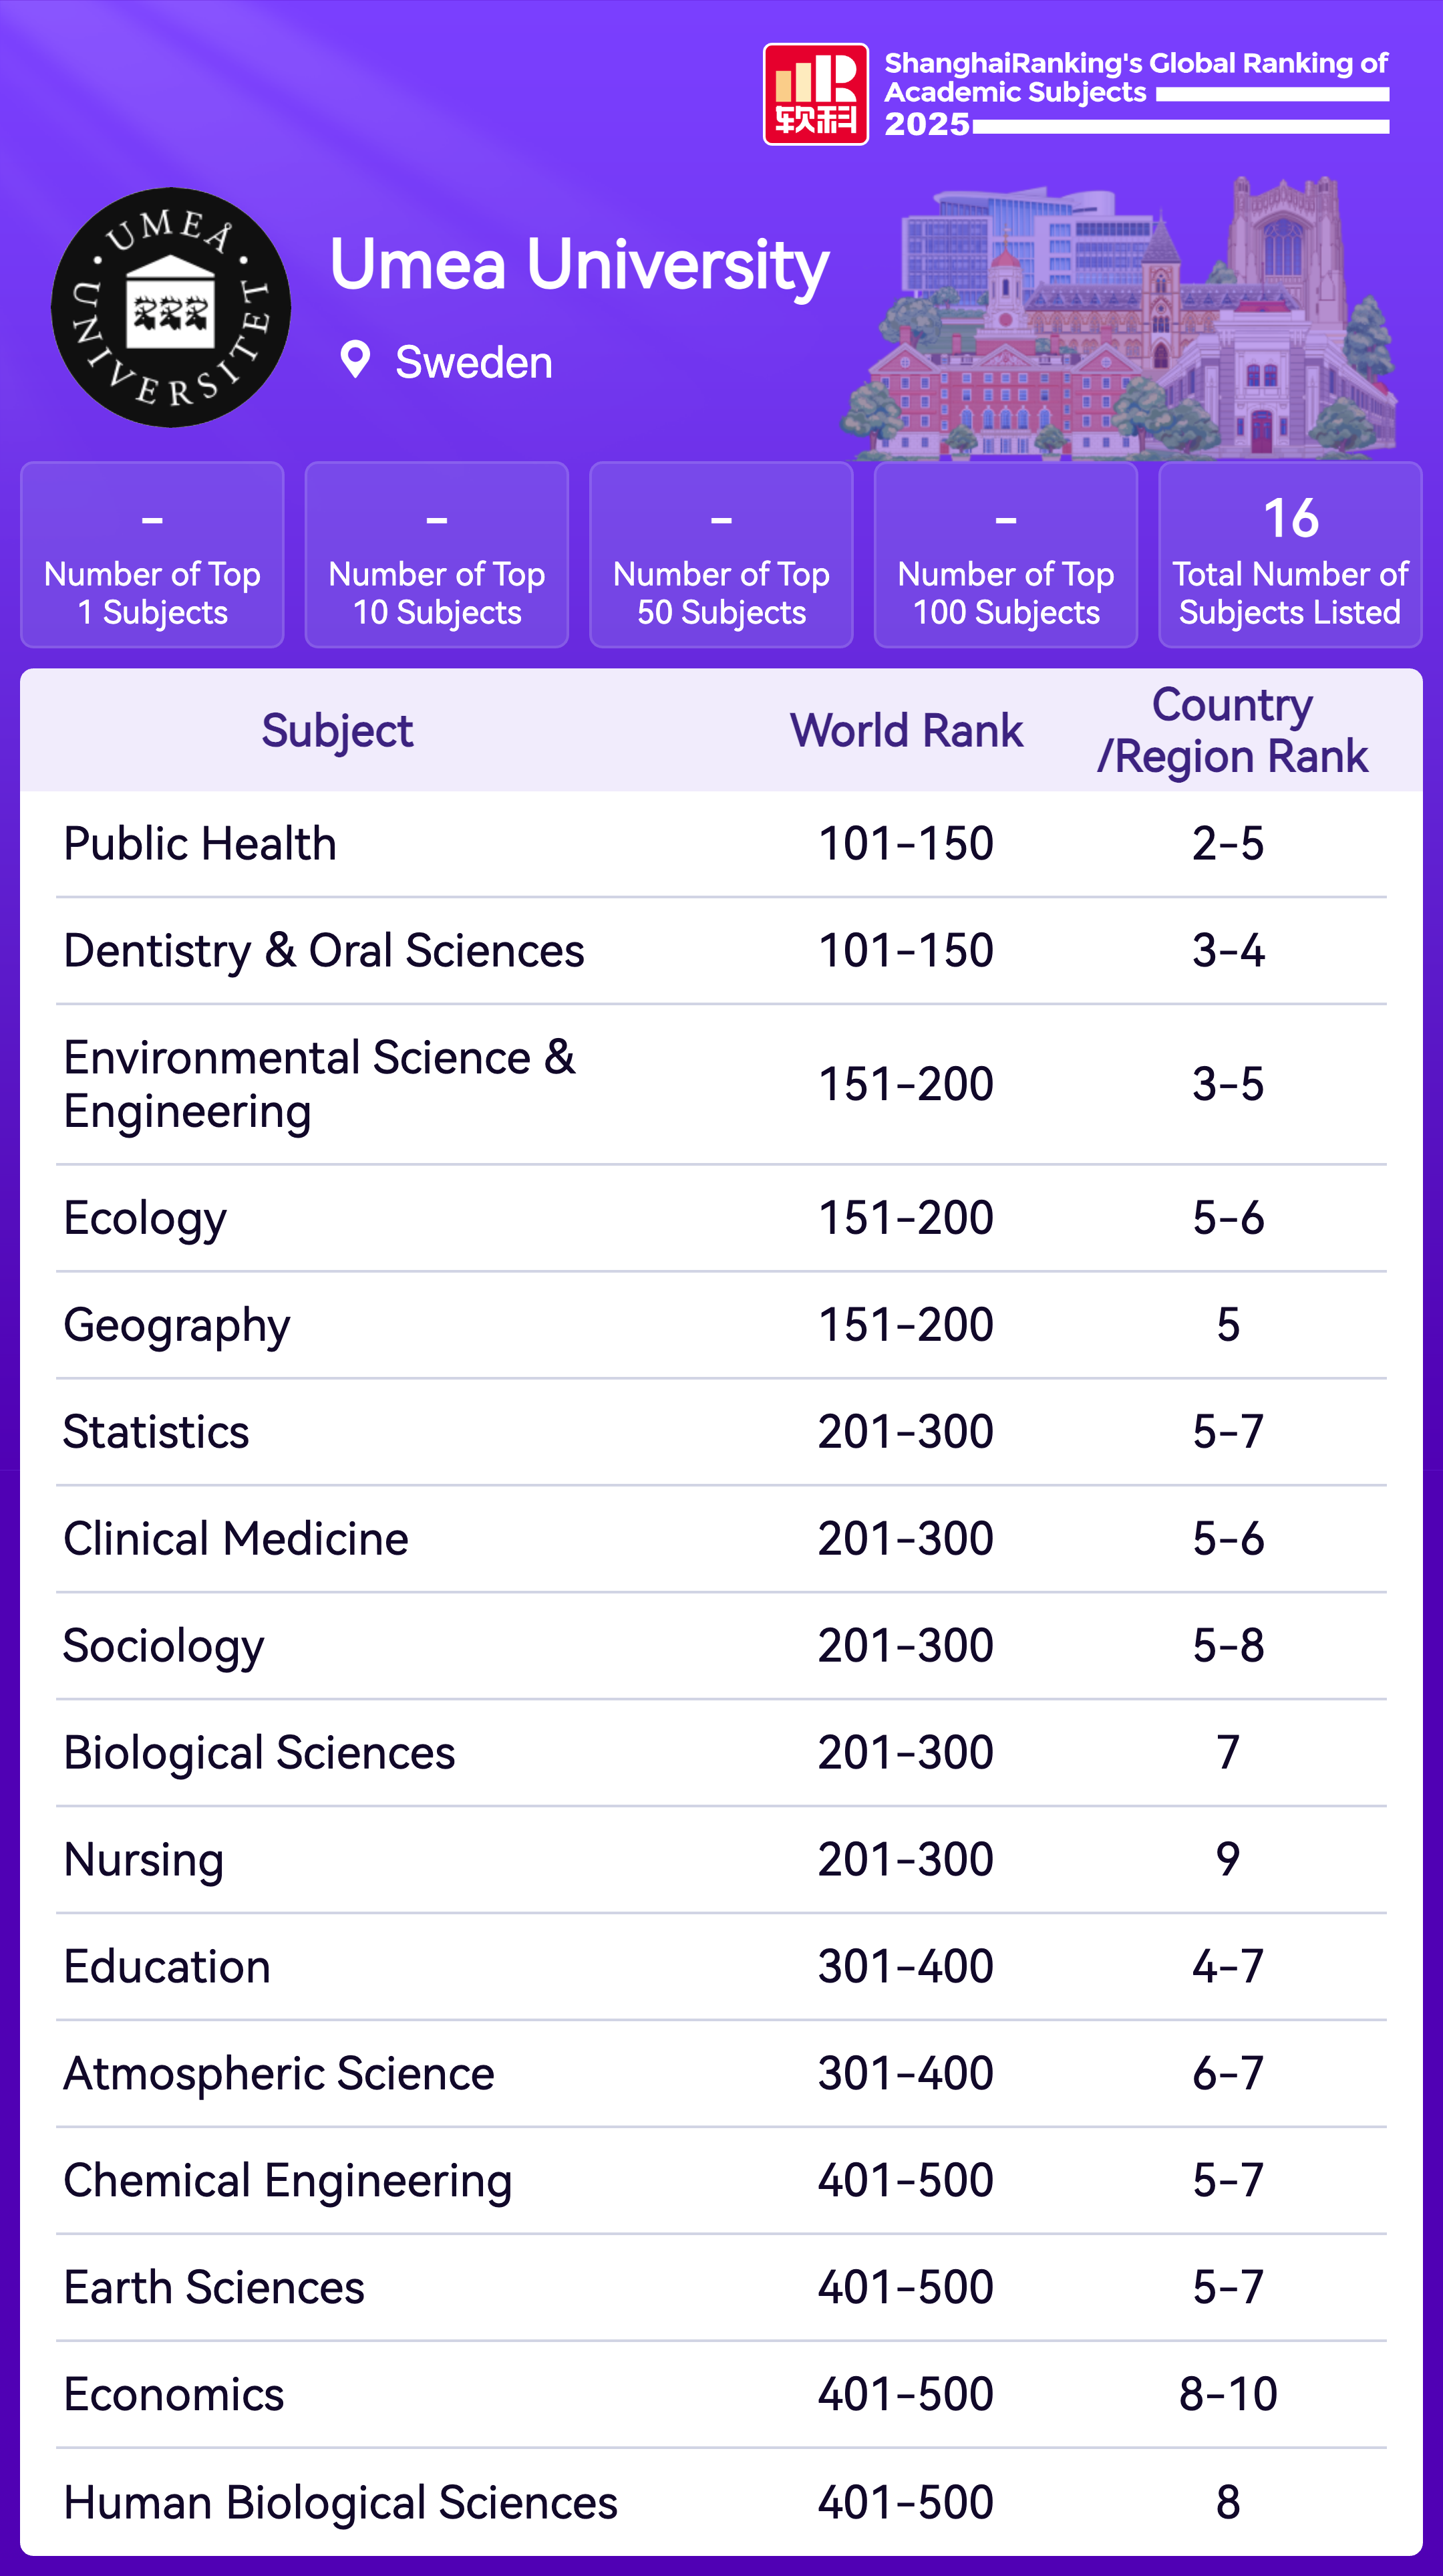
Task: Open the Public Health subject row
Action: [x=200, y=844]
